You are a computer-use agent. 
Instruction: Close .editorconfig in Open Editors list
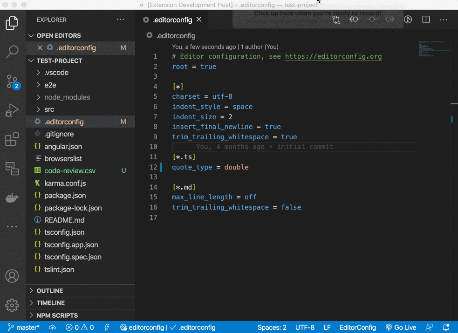[40, 48]
